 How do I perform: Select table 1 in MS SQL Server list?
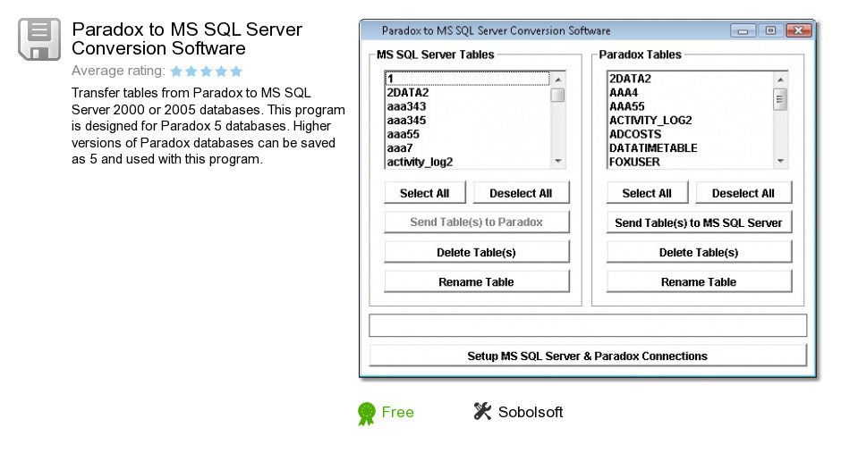tap(467, 79)
